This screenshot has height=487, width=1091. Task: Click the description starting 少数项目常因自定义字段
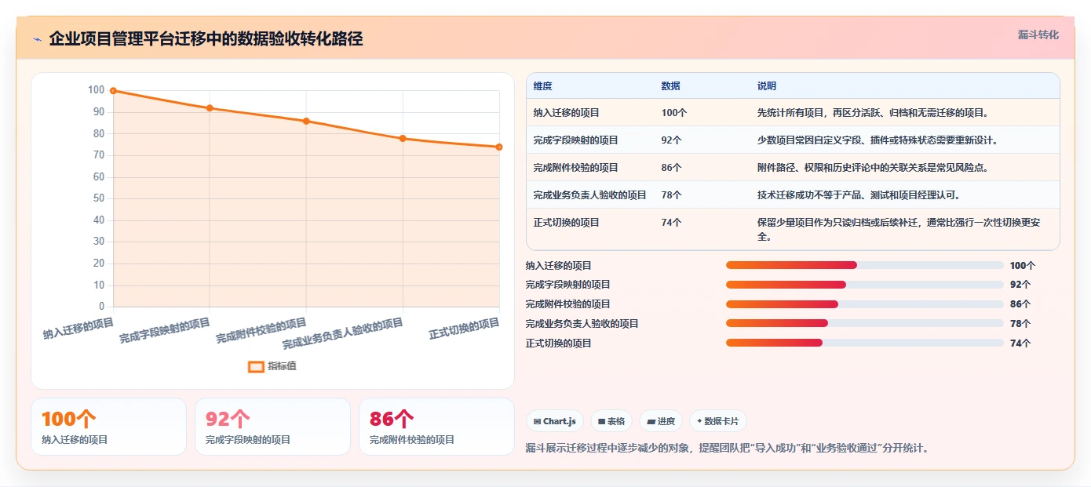coord(878,140)
